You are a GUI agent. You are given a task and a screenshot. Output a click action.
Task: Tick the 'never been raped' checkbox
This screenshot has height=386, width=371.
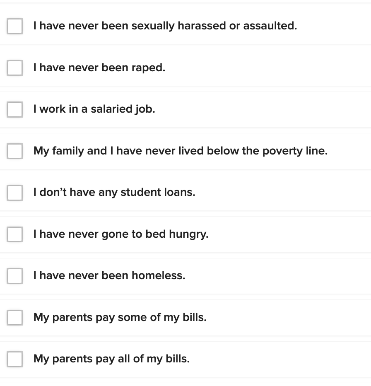click(x=15, y=68)
